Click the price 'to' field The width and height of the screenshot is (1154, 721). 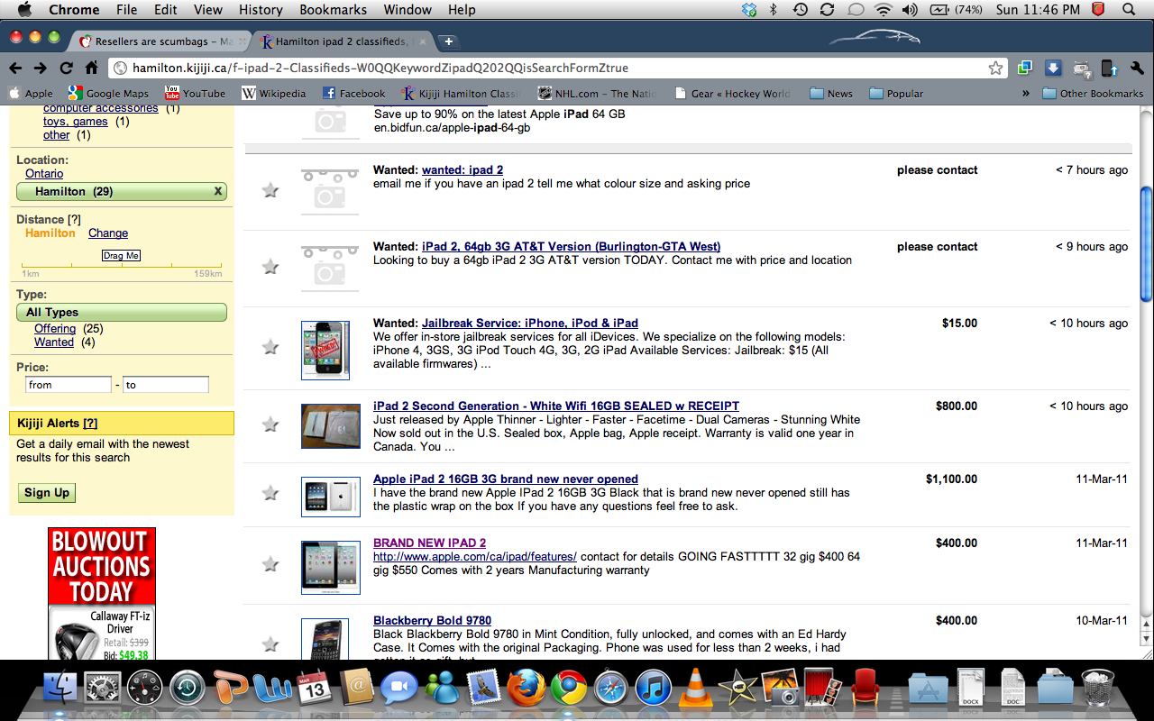click(166, 385)
